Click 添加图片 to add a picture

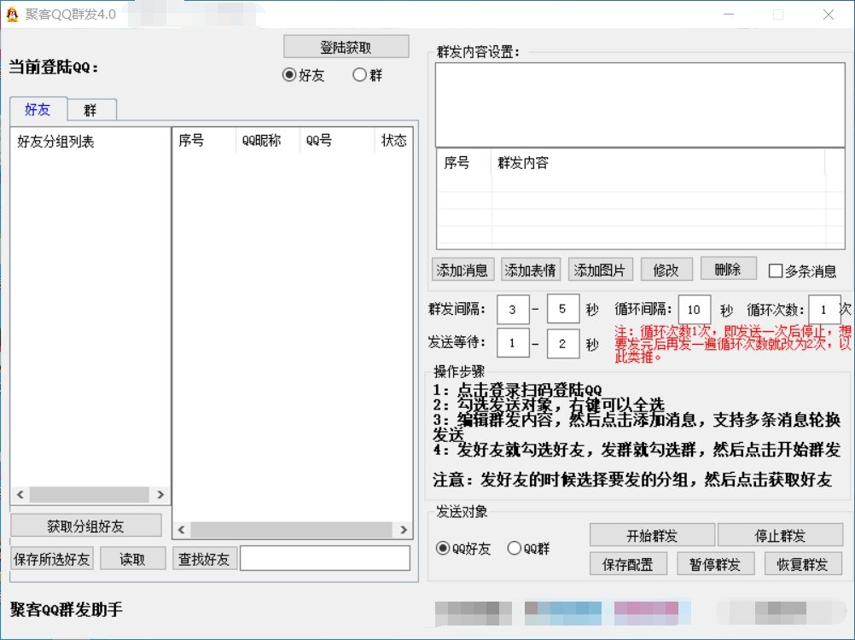coord(598,269)
